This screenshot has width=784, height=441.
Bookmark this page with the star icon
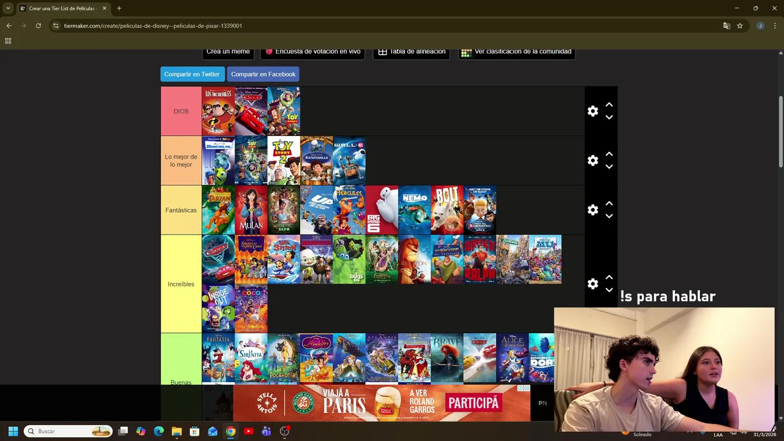pyautogui.click(x=740, y=26)
